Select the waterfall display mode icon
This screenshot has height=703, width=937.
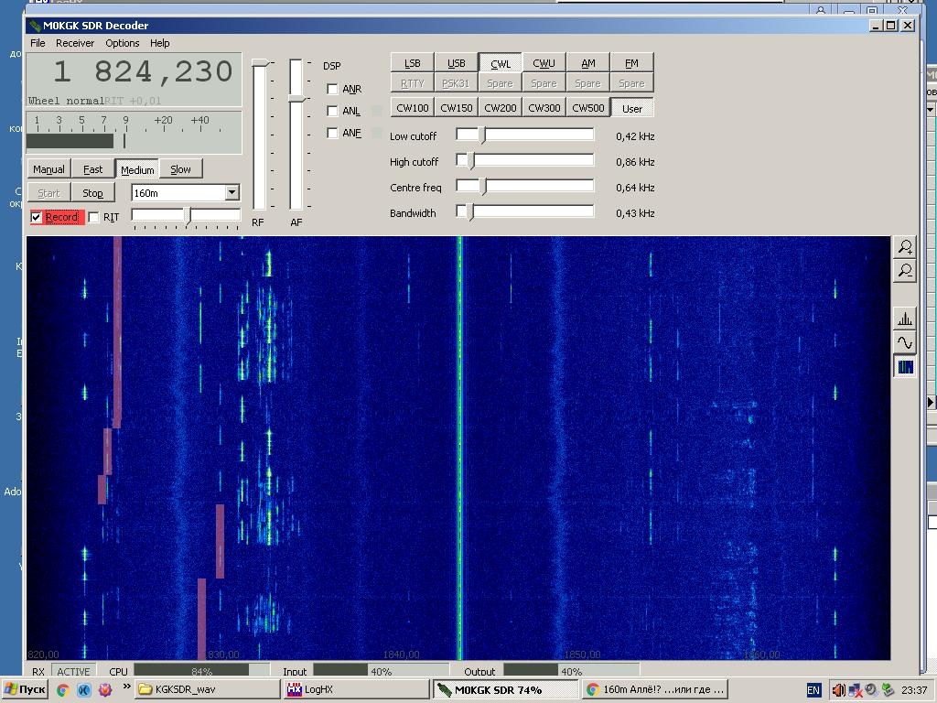click(904, 366)
